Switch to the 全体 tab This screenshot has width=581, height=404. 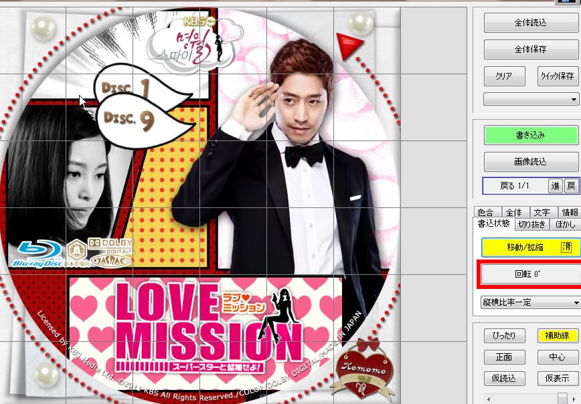[514, 212]
